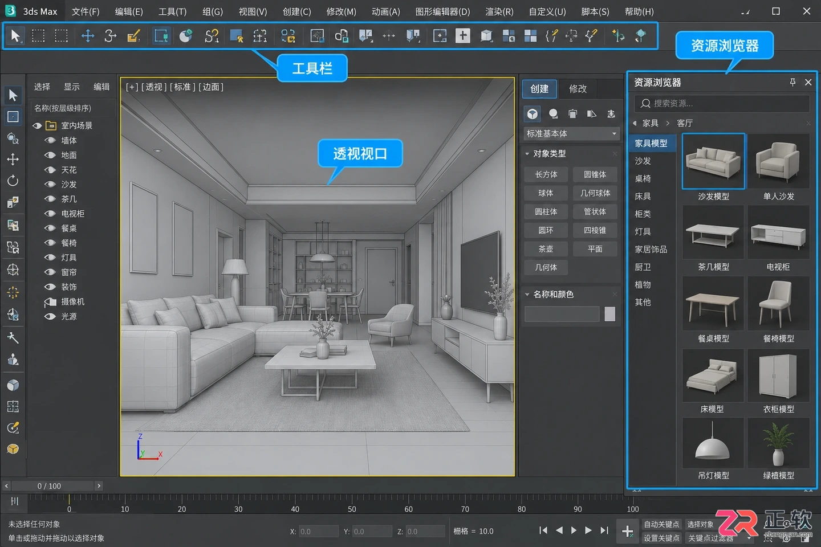Click the 设置关键点 button
The image size is (821, 547).
click(x=661, y=538)
